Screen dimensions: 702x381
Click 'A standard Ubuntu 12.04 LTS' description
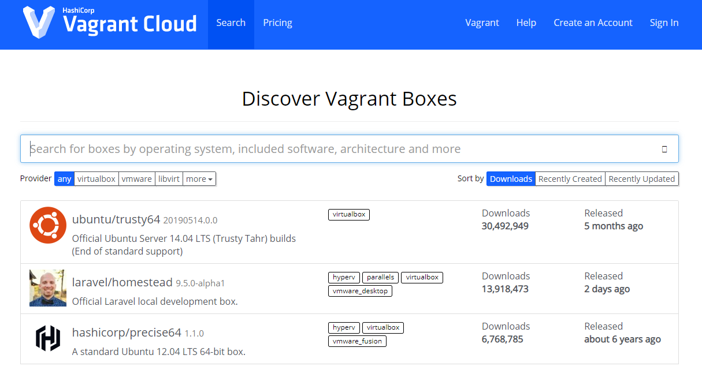pyautogui.click(x=159, y=352)
